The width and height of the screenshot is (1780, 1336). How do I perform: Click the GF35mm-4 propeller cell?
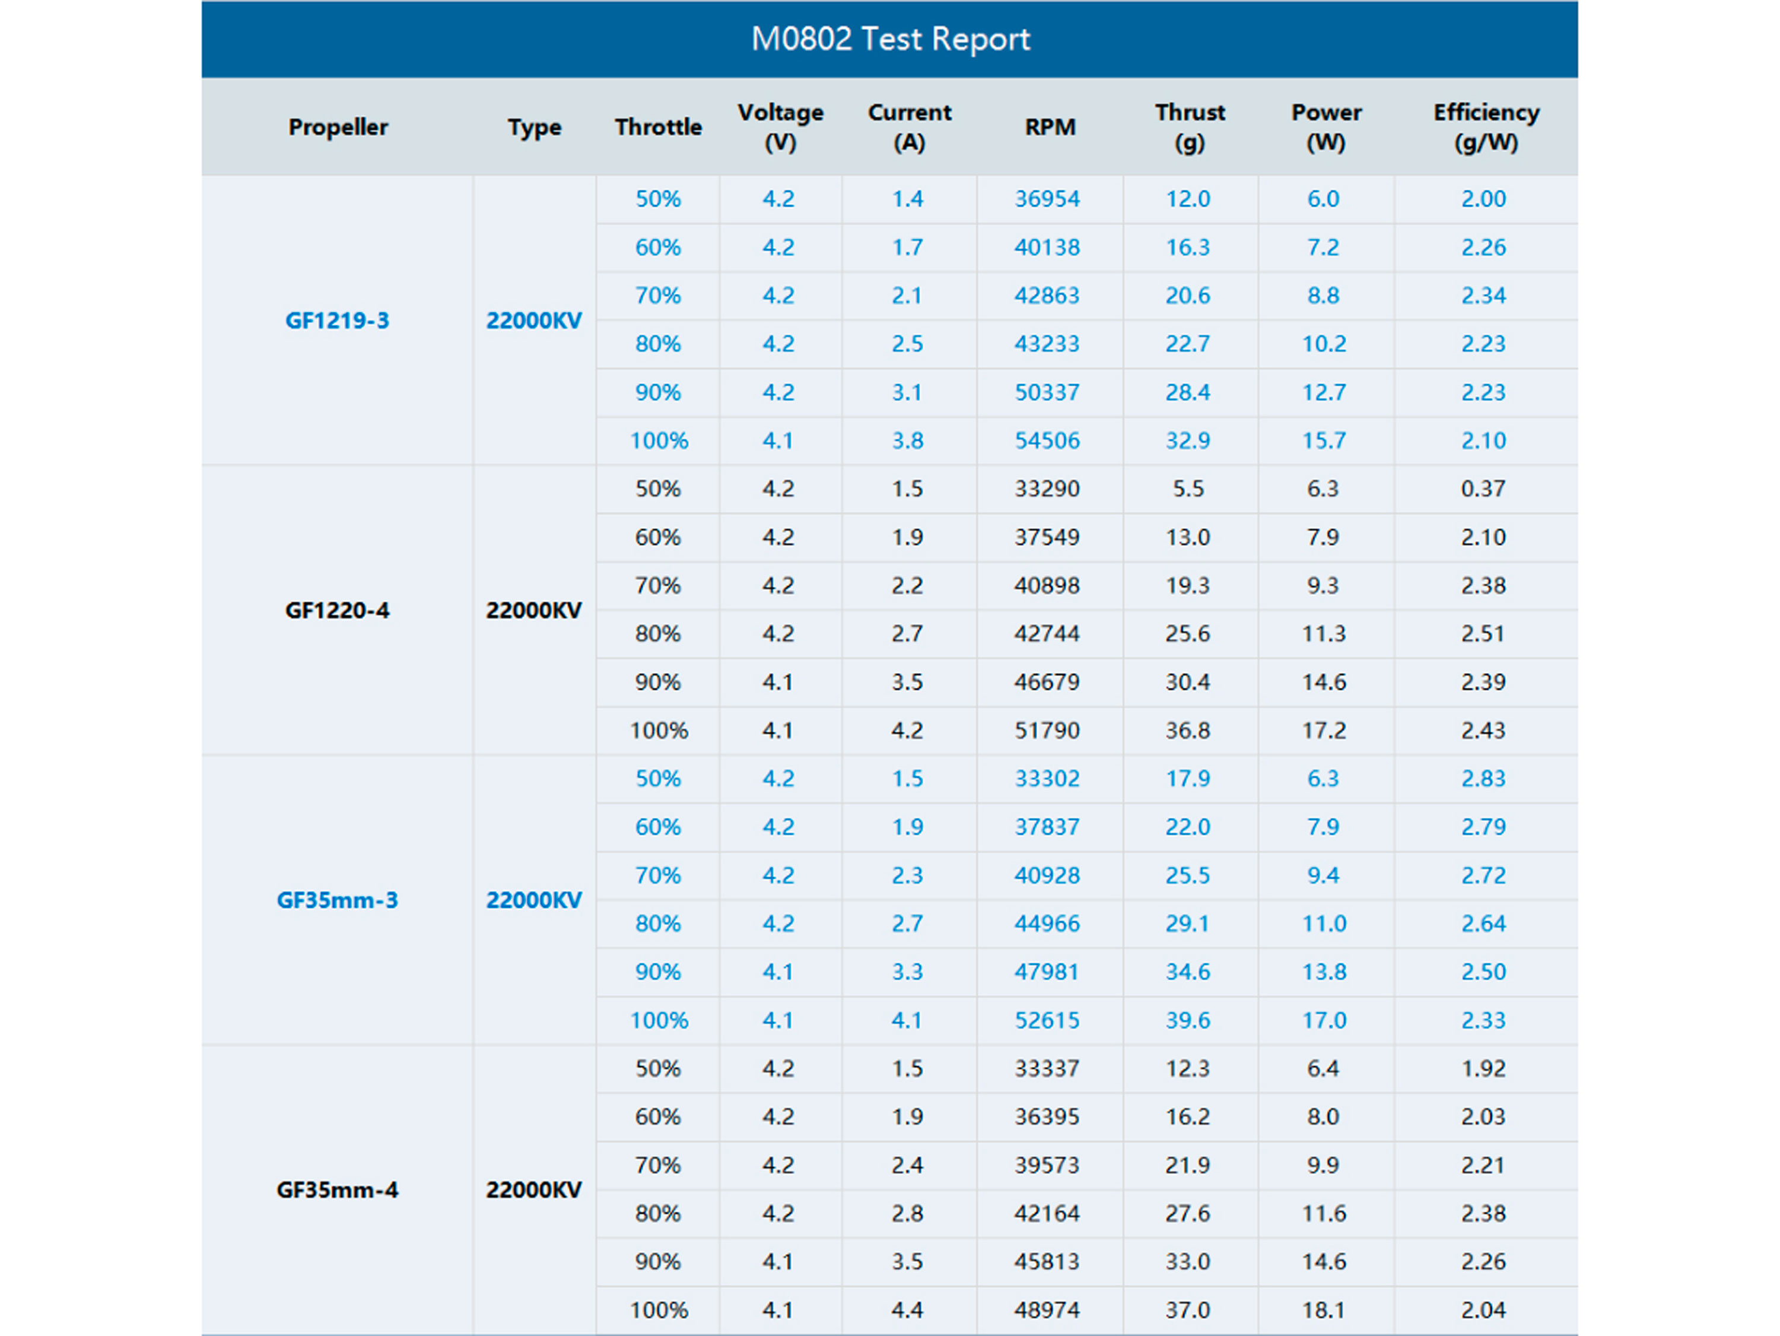[x=337, y=1189]
